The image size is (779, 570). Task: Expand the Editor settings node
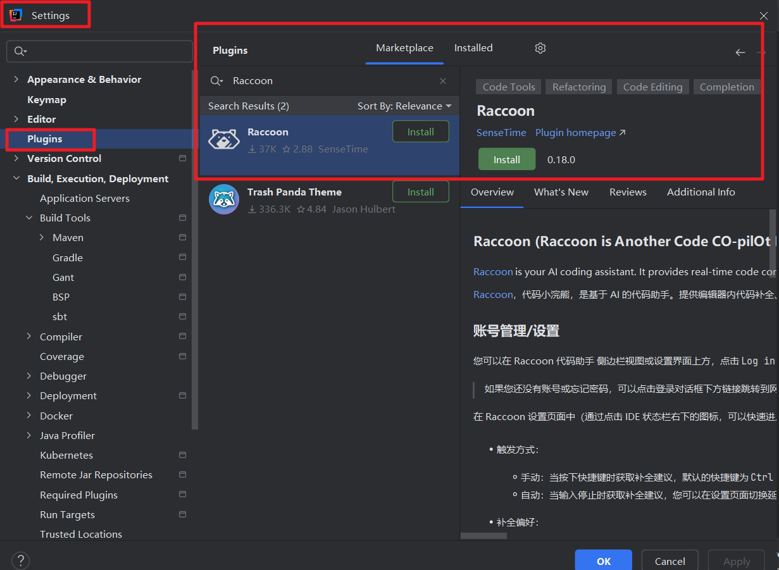click(16, 119)
